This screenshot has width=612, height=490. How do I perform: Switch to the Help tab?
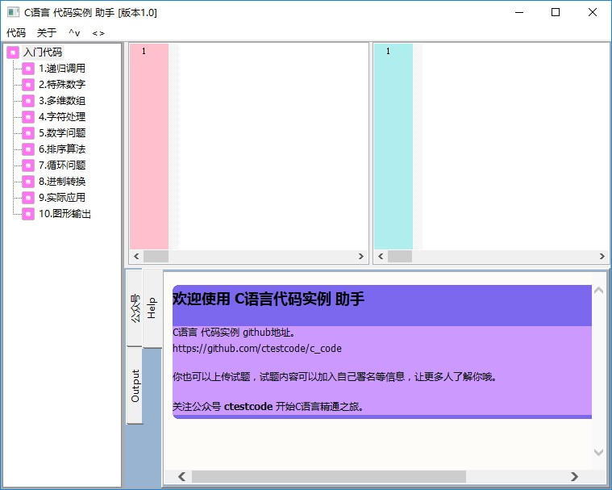coord(152,308)
